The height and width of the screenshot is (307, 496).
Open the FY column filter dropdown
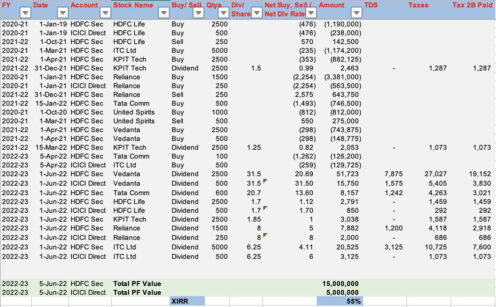(25, 13)
